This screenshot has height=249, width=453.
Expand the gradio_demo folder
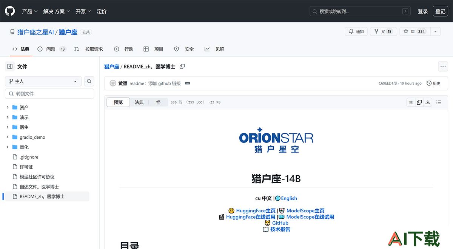coord(8,137)
